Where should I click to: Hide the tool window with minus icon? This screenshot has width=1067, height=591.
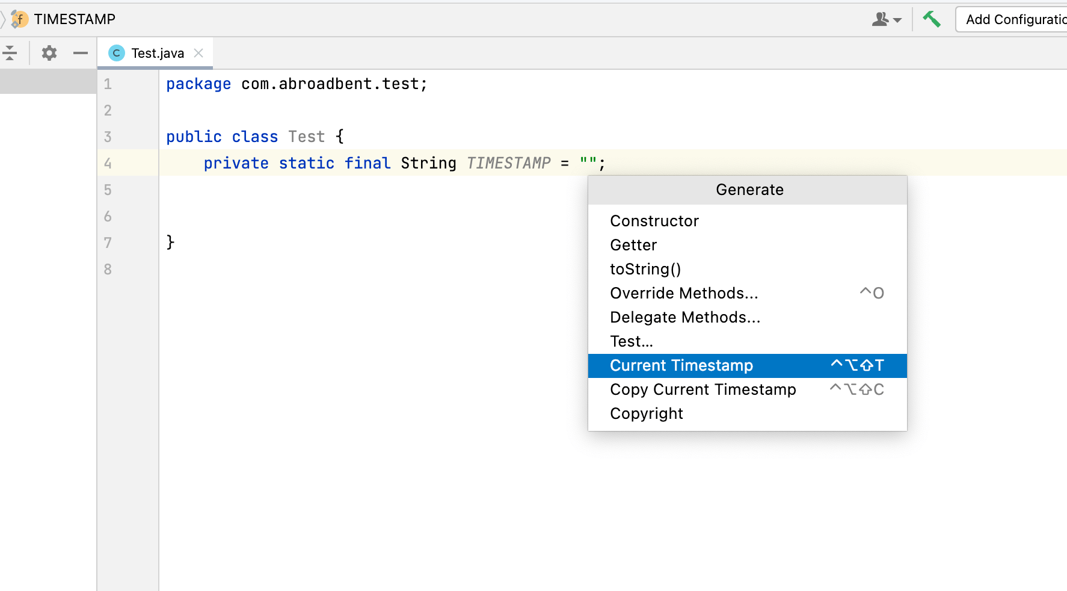(x=81, y=53)
